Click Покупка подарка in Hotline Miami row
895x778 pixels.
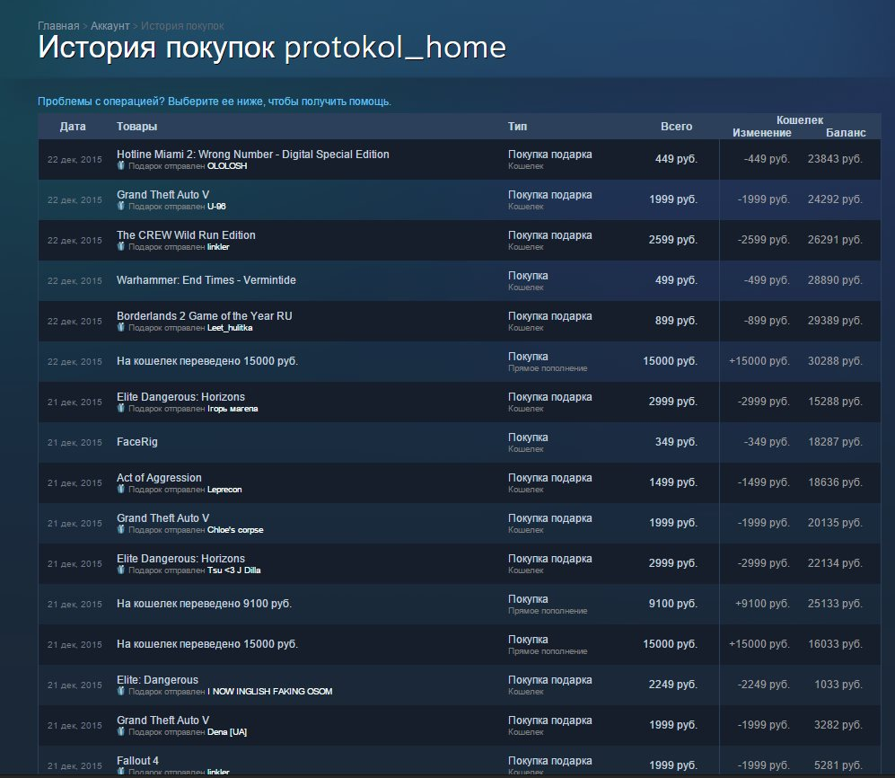549,155
